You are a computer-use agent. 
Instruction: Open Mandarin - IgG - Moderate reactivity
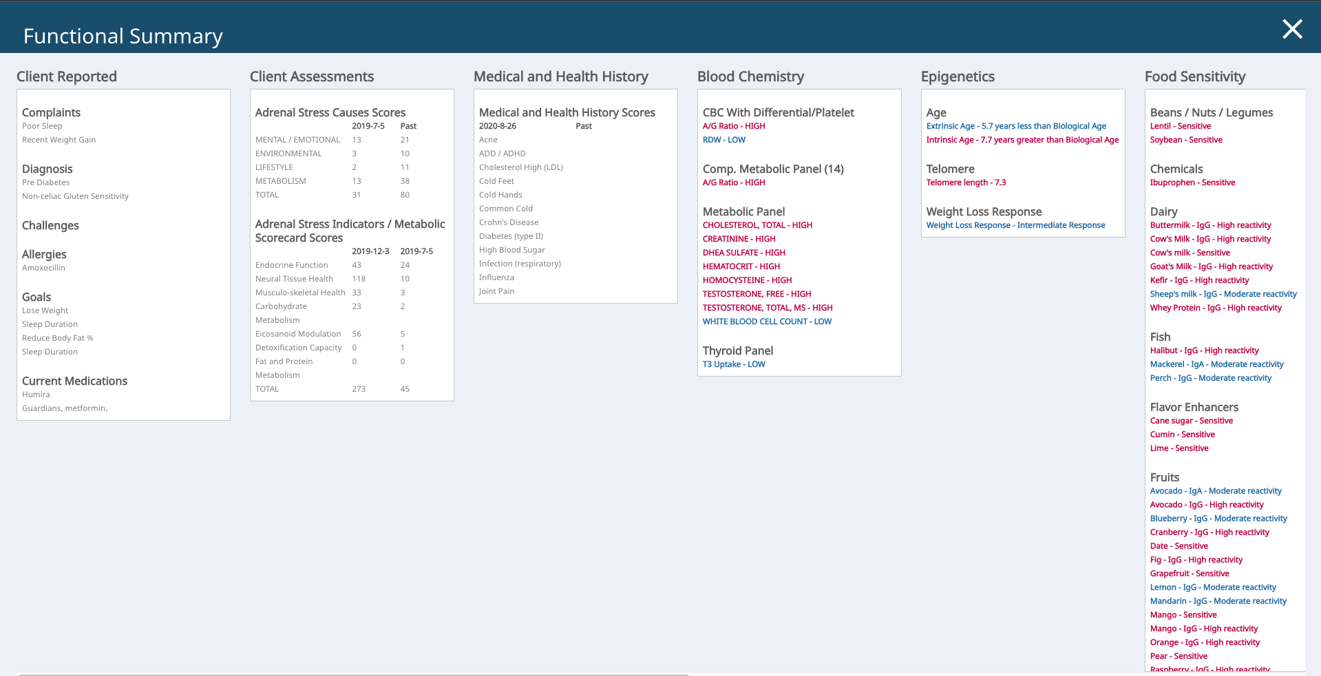[x=1218, y=601]
